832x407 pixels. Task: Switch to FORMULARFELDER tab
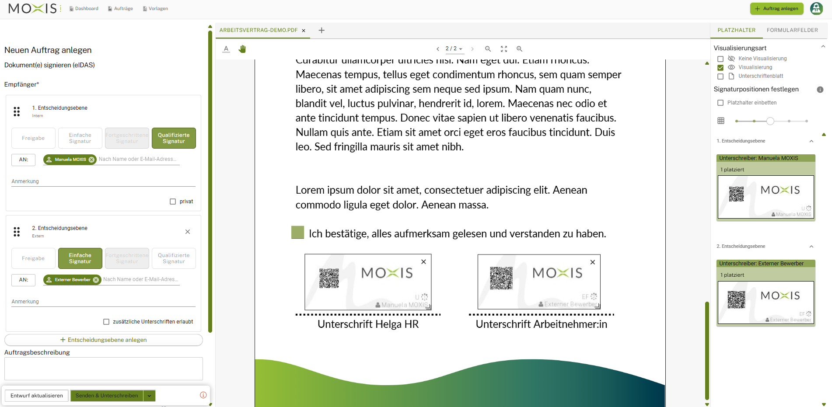[x=792, y=30]
